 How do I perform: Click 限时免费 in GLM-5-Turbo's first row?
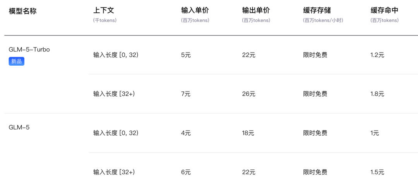315,55
